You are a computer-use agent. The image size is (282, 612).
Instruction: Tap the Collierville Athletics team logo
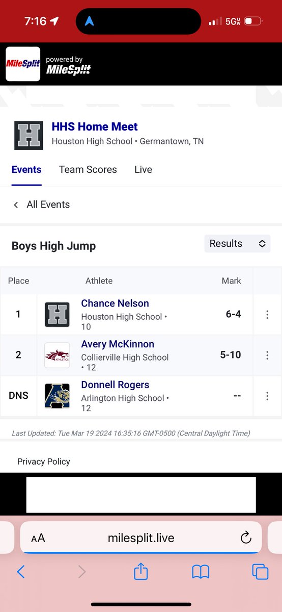pos(57,355)
